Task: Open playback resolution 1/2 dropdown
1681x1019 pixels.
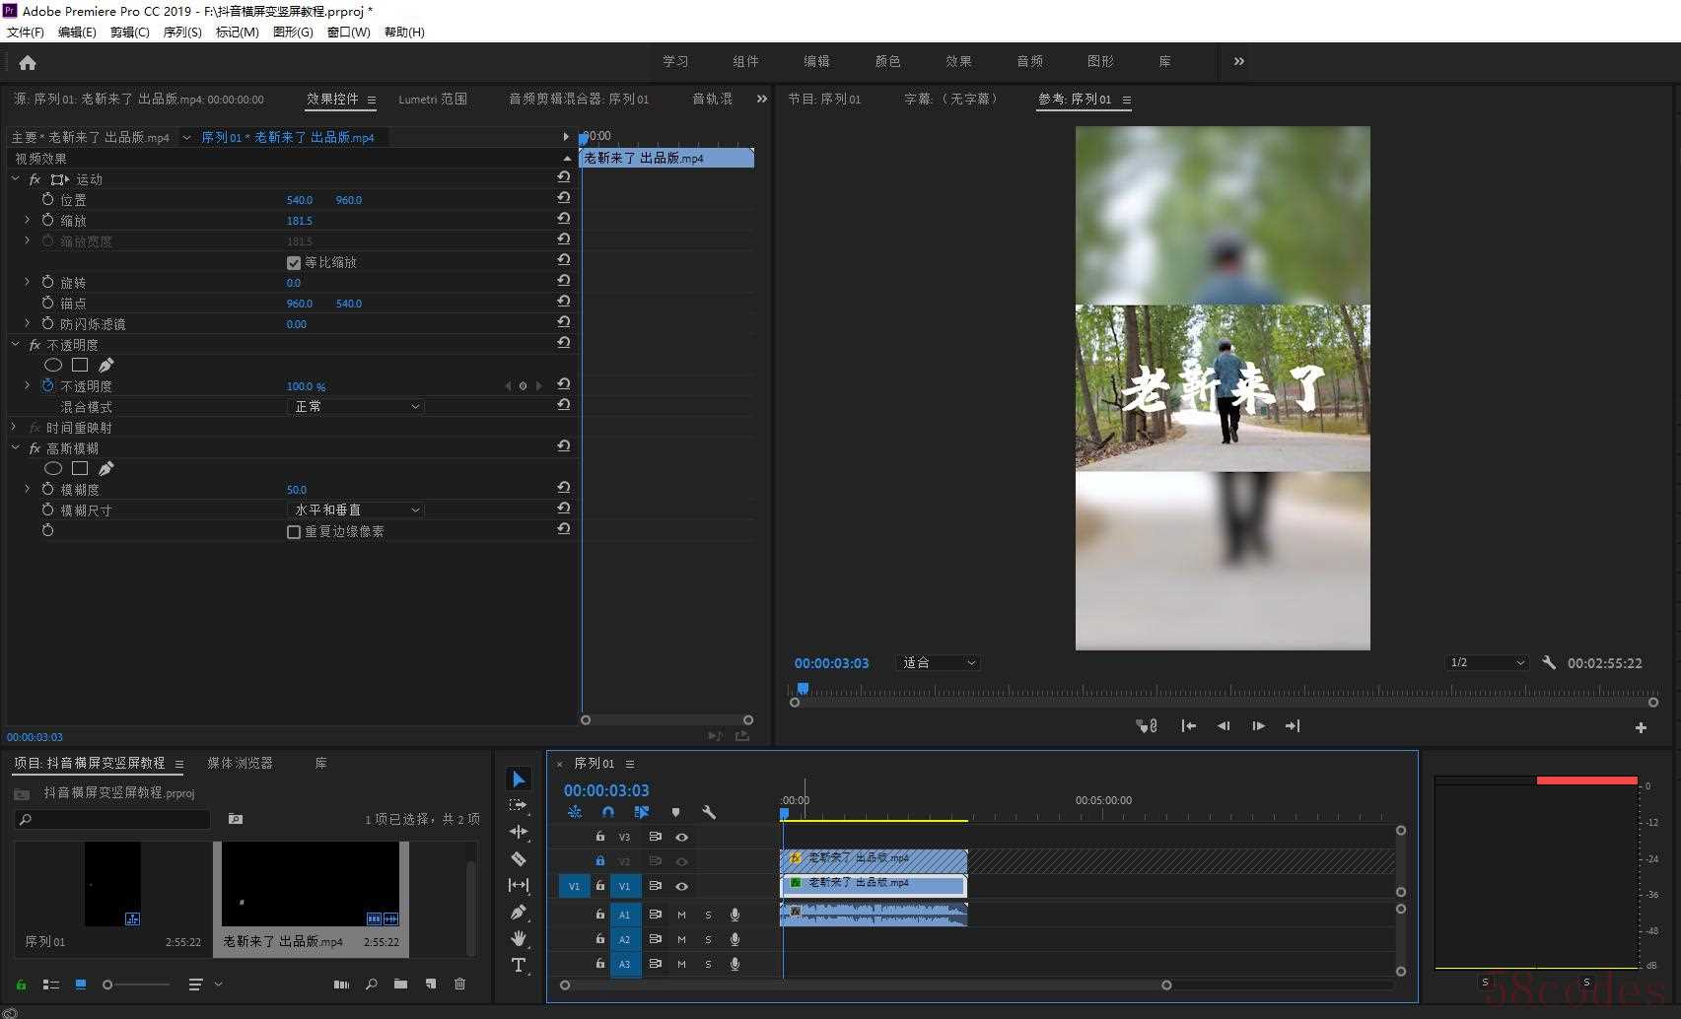Action: 1487,663
